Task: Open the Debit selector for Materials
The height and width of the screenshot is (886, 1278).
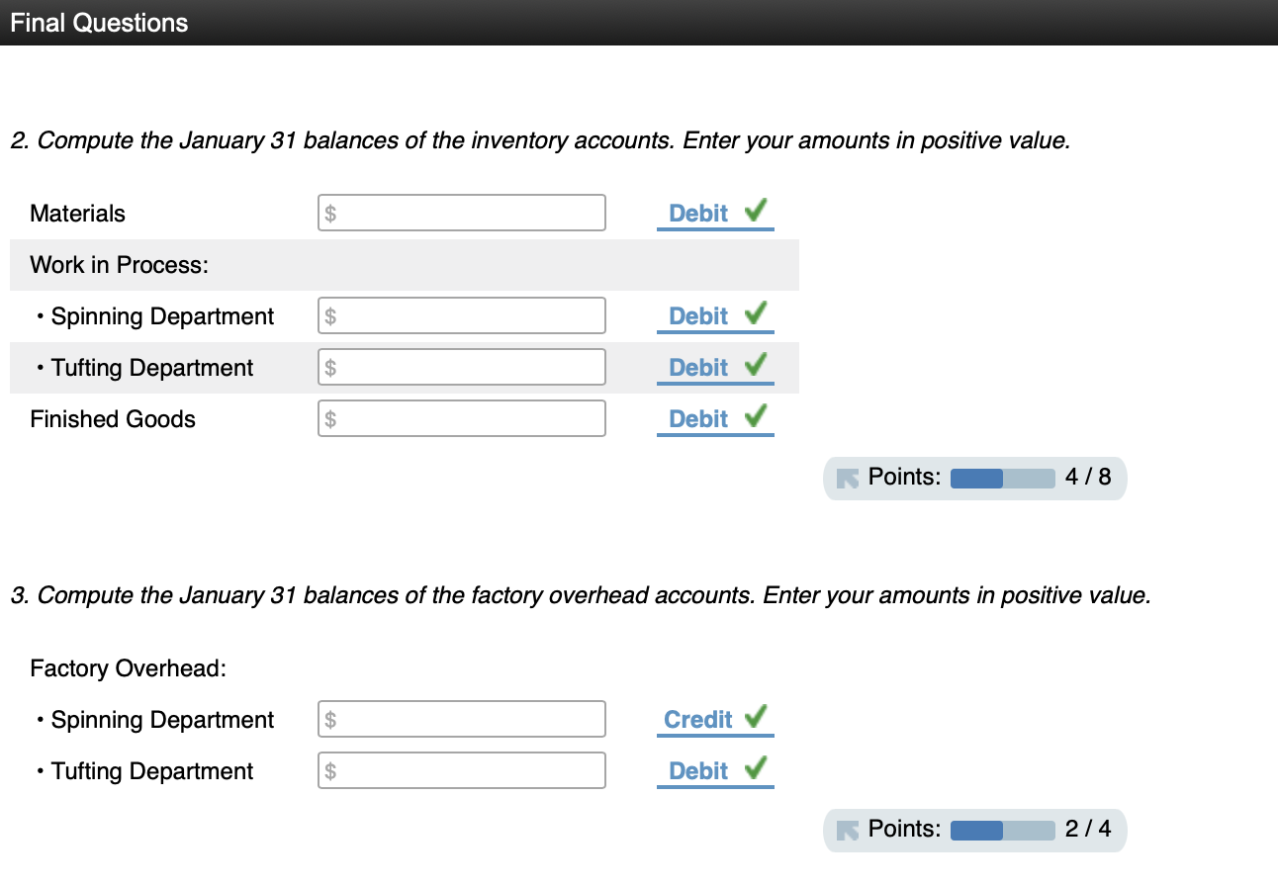Action: (699, 213)
